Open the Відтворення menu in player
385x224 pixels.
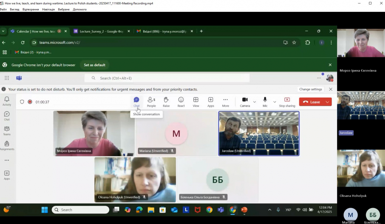30,9
